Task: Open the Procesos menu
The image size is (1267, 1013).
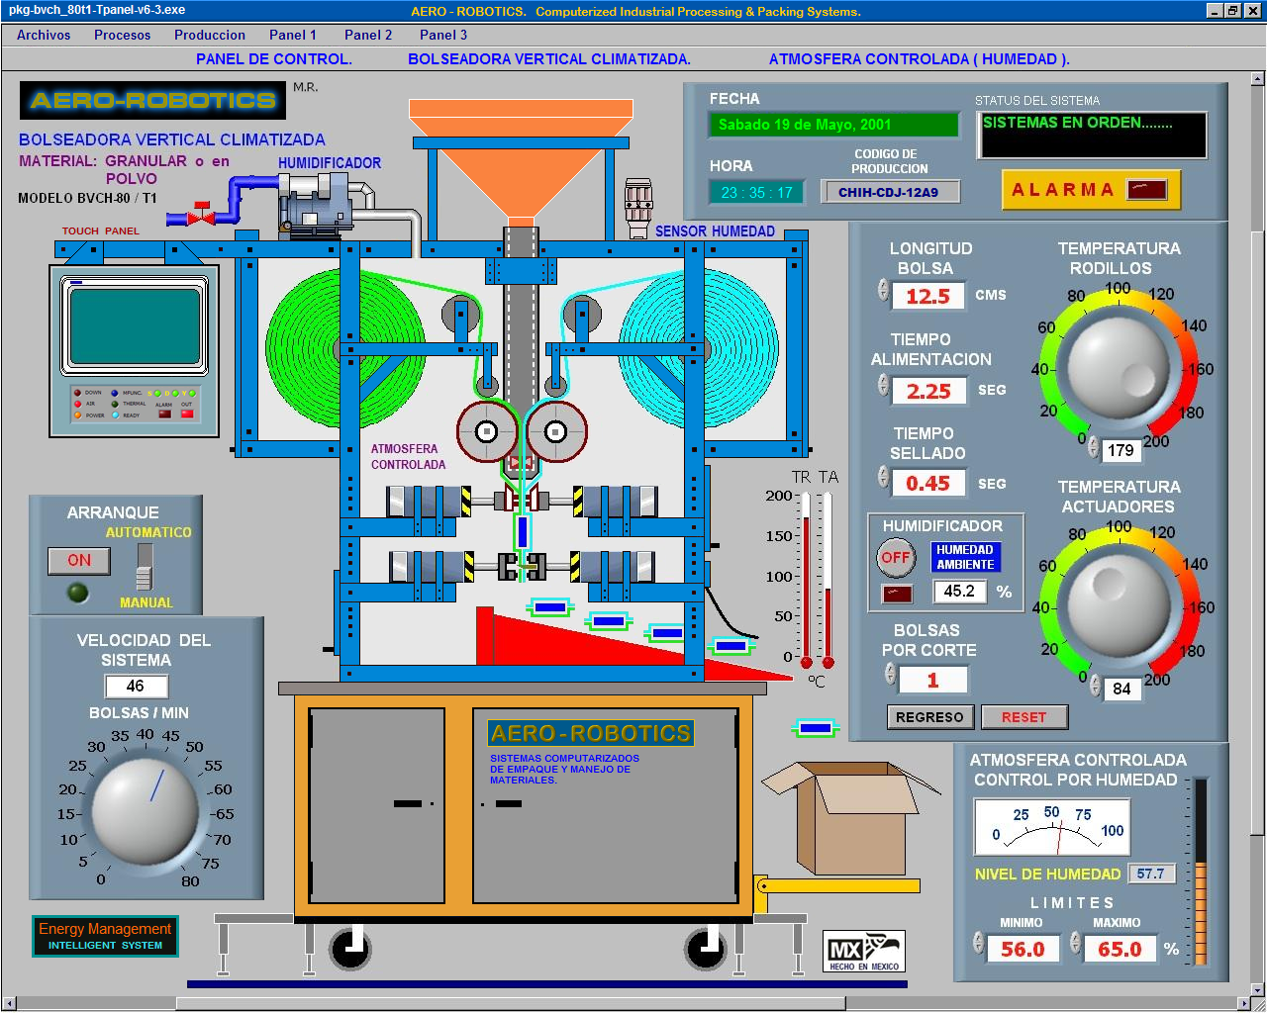Action: tap(123, 35)
